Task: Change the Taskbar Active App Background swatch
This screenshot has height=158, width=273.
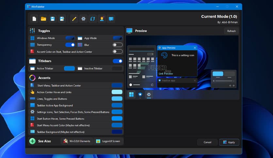Action: click(x=117, y=105)
